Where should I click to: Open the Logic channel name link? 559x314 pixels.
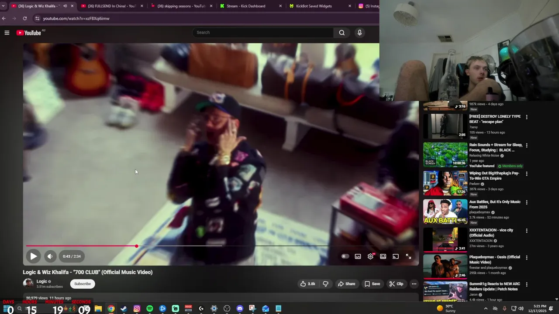(41, 281)
